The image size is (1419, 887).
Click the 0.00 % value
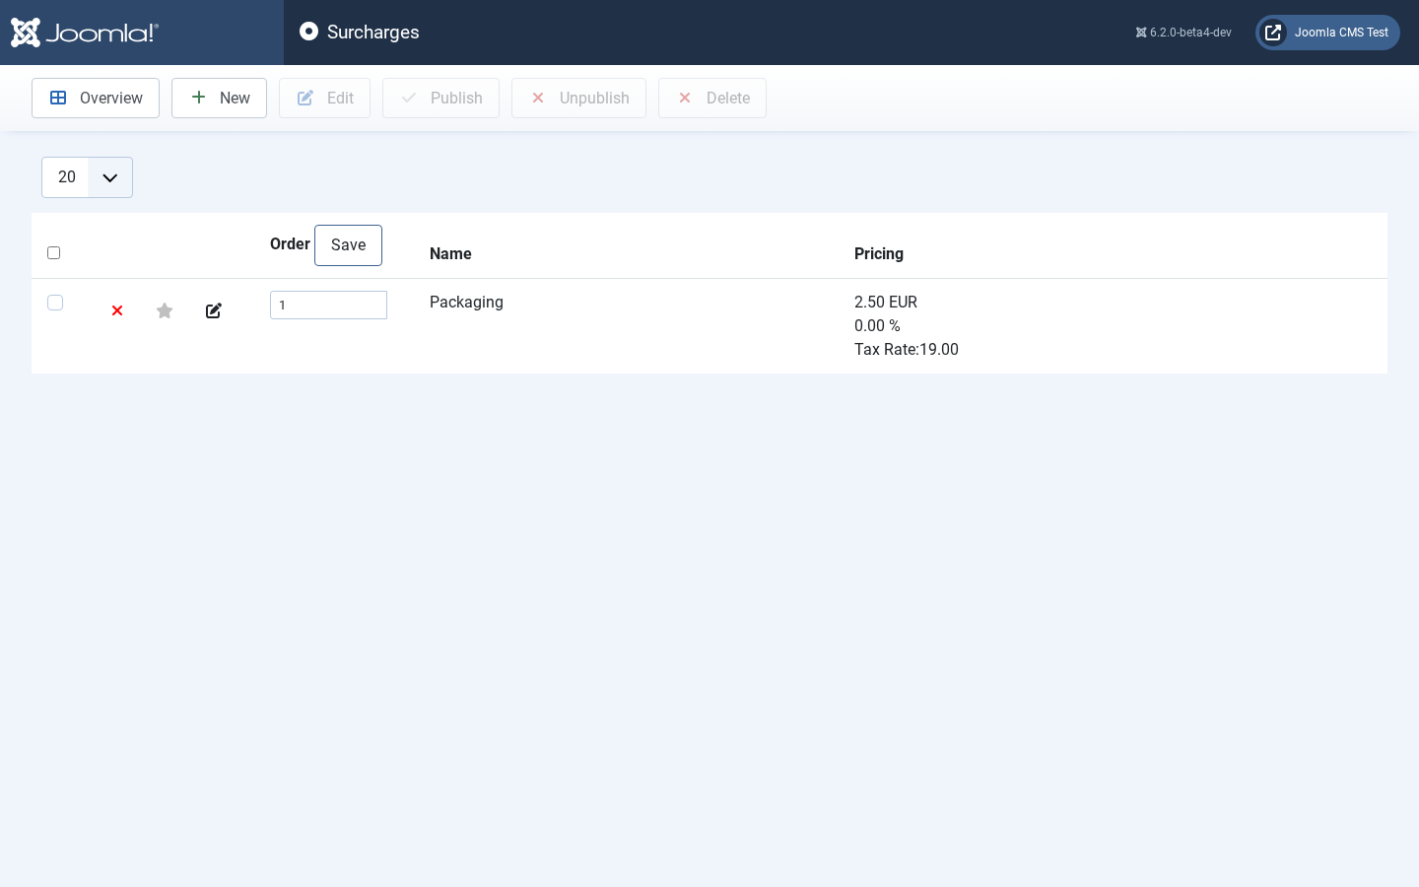point(877,325)
